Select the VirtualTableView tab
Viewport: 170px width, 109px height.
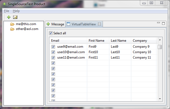click(84, 24)
